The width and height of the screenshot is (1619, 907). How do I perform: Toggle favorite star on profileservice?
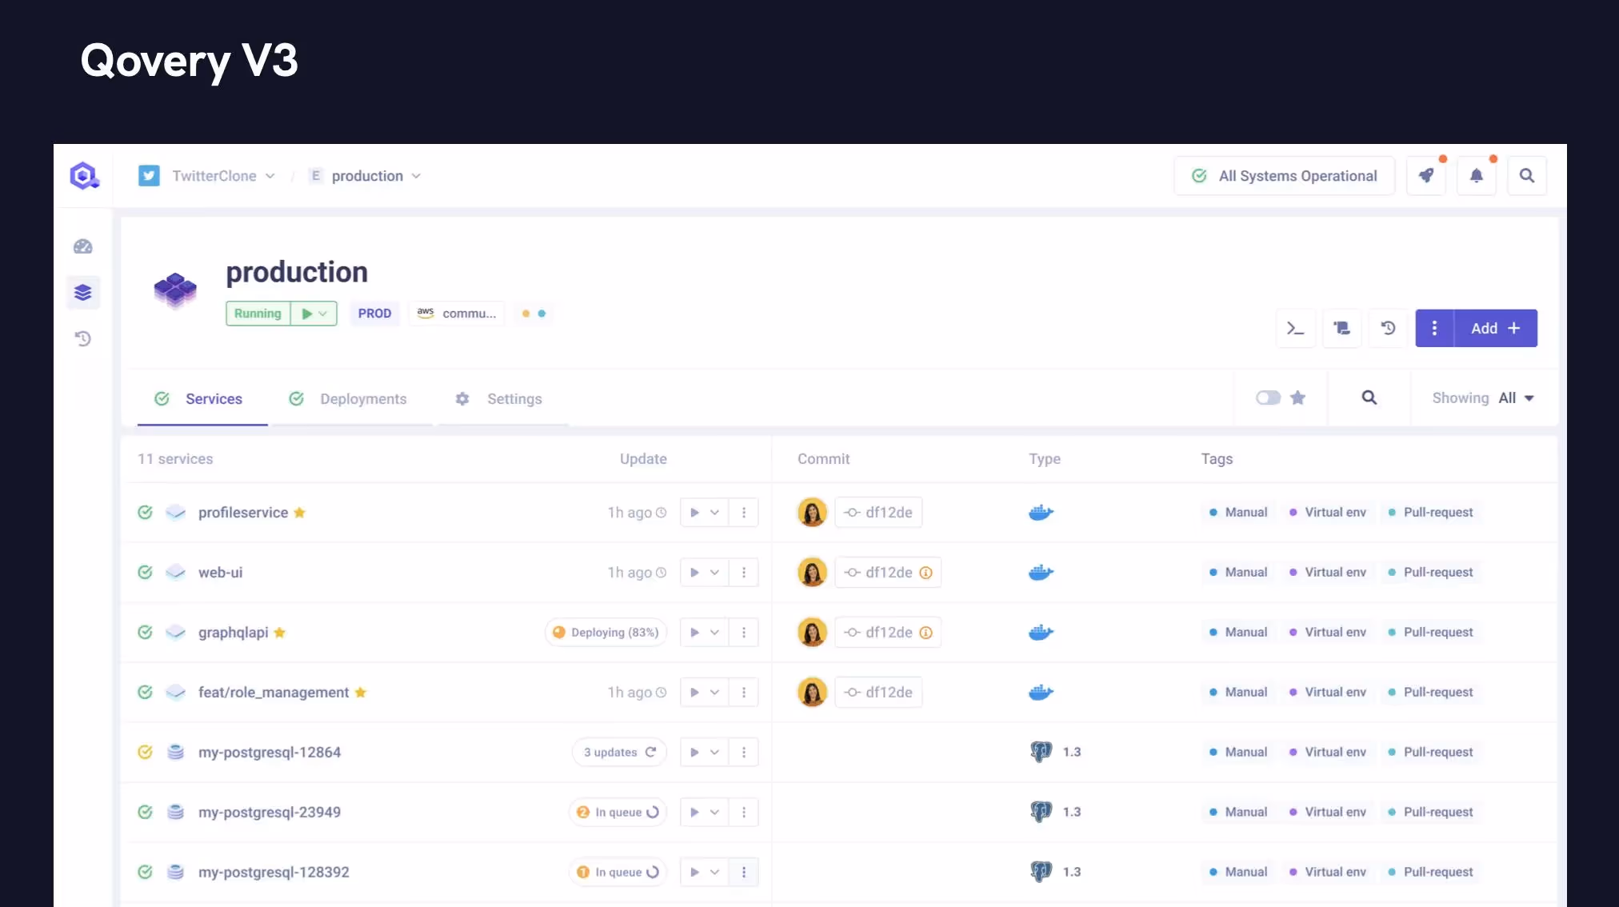pos(300,513)
